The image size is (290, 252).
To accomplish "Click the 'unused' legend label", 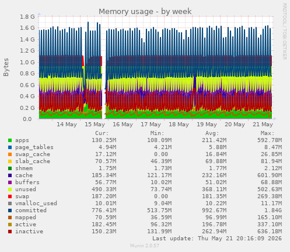I will [x=26, y=189].
